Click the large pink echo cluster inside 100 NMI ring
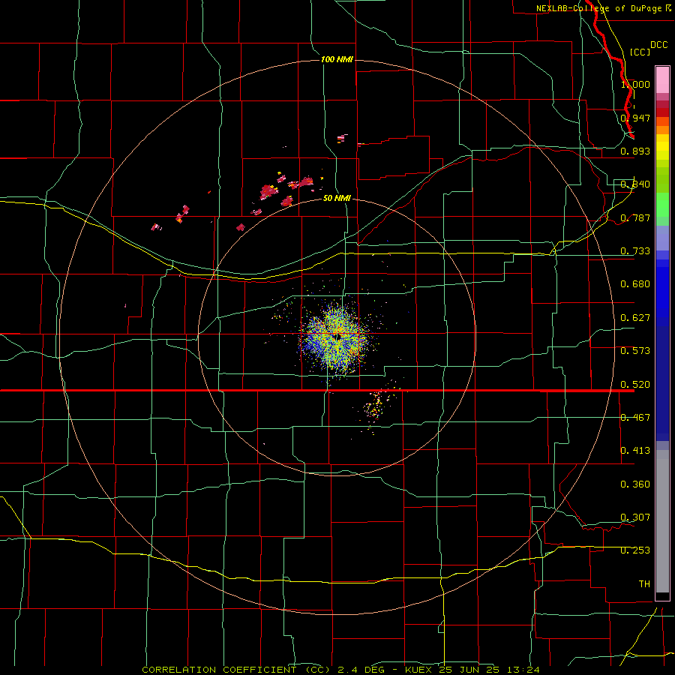The image size is (675, 675). coord(268,192)
